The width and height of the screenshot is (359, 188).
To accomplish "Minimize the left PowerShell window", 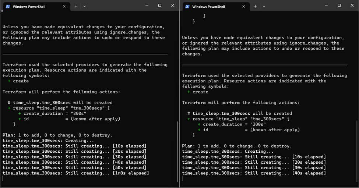I will pyautogui.click(x=147, y=5).
